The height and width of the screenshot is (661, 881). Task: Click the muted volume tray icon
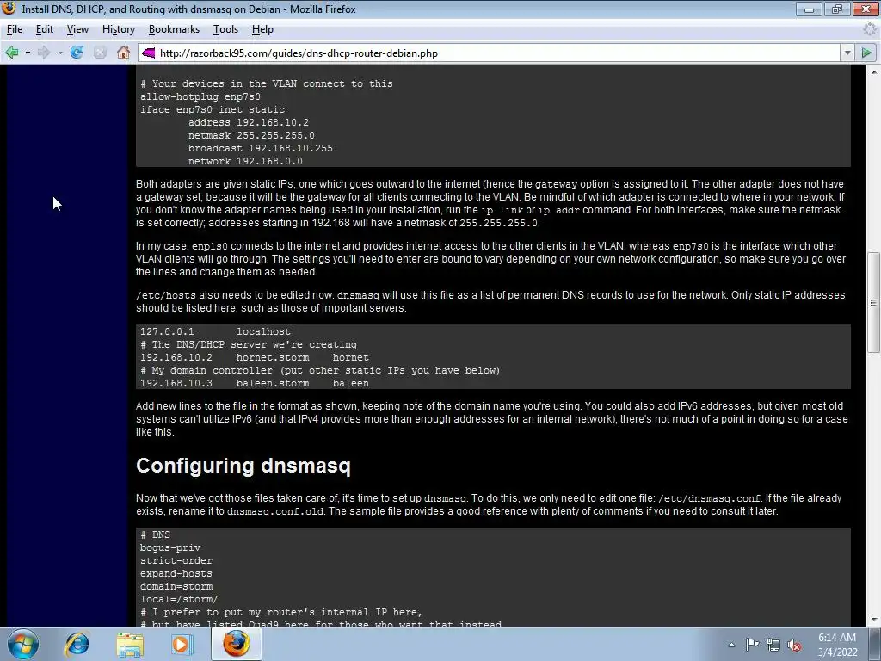point(794,645)
